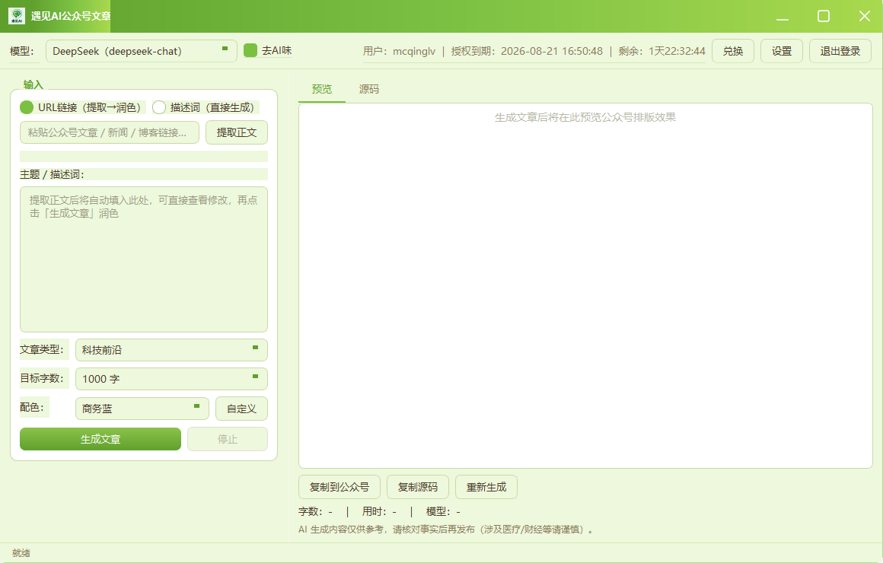This screenshot has width=883, height=563.
Task: Click the 生成文章 button
Action: (x=100, y=439)
